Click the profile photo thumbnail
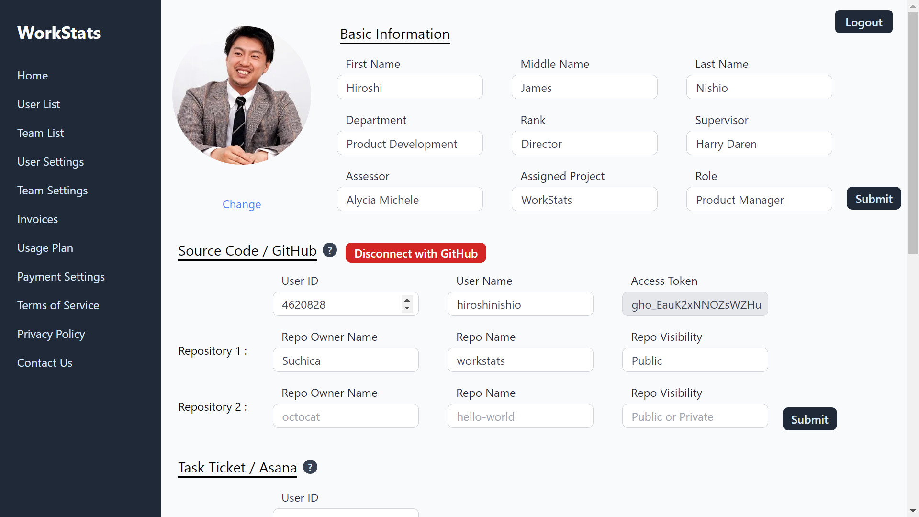Viewport: 919px width, 517px height. click(x=242, y=95)
